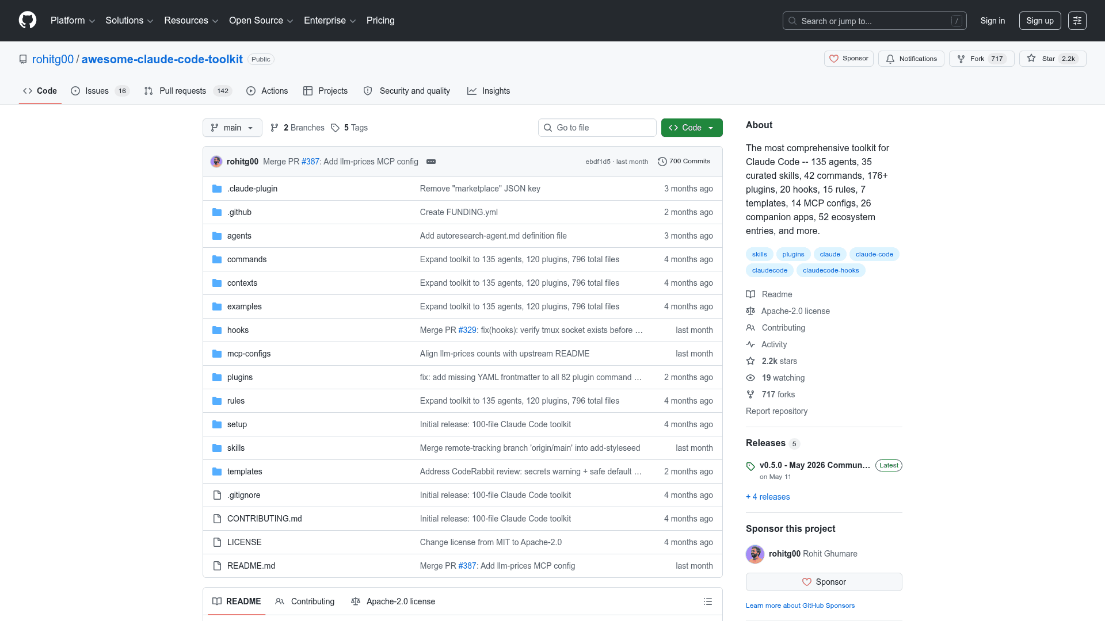This screenshot has width=1105, height=621.
Task: Switch to the Actions tab
Action: click(x=267, y=91)
